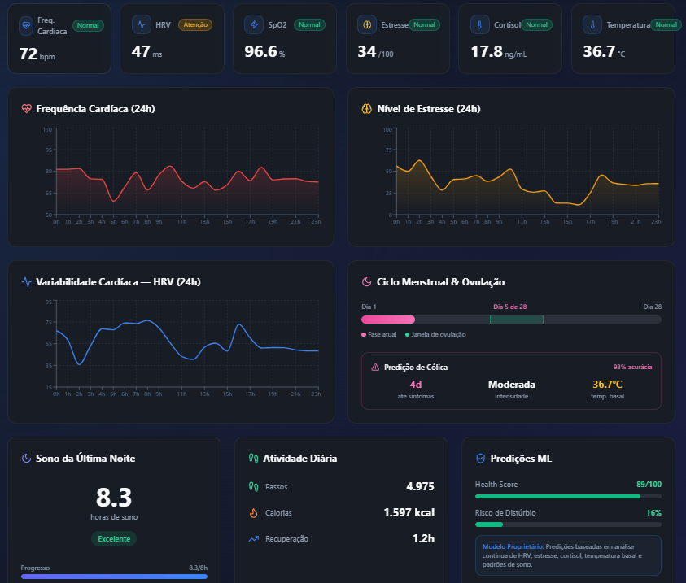Click the green ovulation window segment
This screenshot has width=686, height=583.
click(517, 320)
